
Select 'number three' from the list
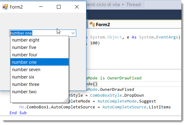coord(26,84)
